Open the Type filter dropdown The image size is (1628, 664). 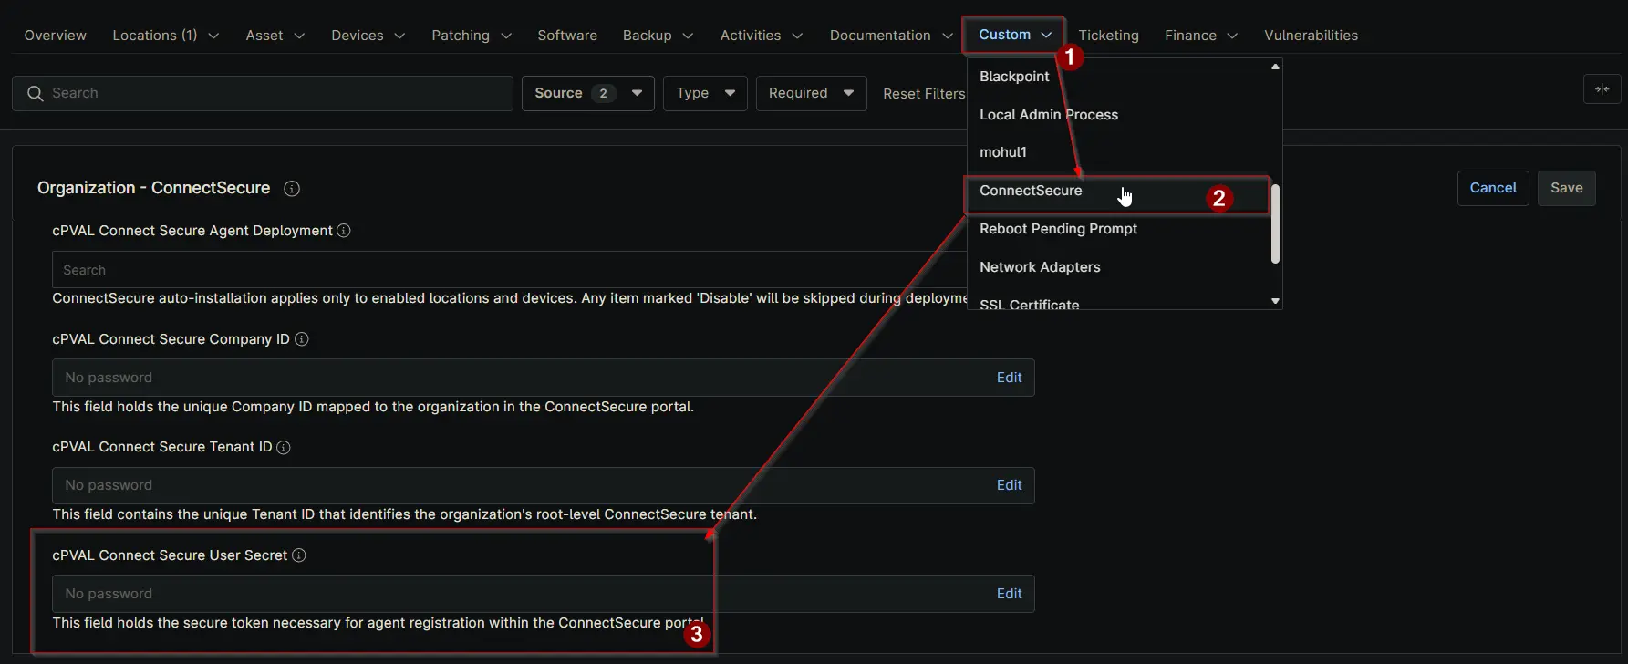coord(705,93)
